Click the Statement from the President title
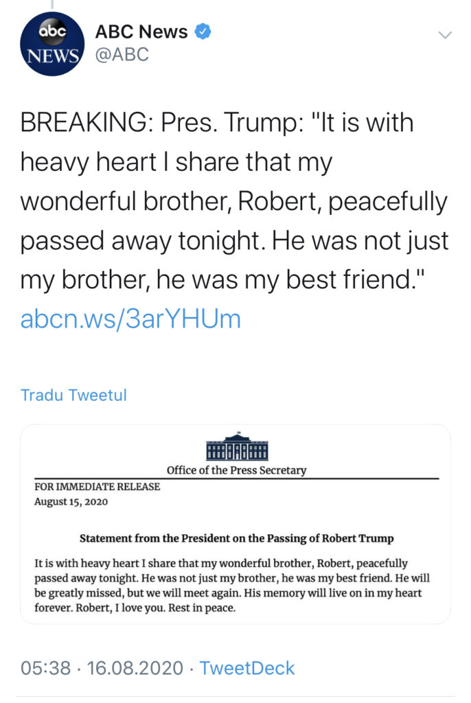The image size is (471, 703). tap(237, 538)
